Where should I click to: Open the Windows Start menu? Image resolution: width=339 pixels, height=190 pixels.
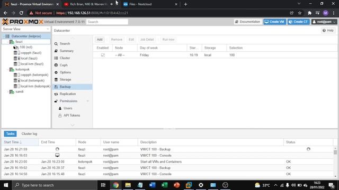click(6, 185)
